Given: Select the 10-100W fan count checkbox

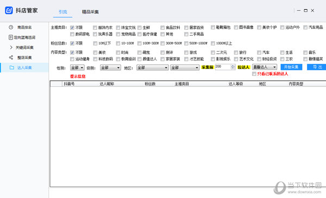Looking at the screenshot, I should [x=118, y=43].
